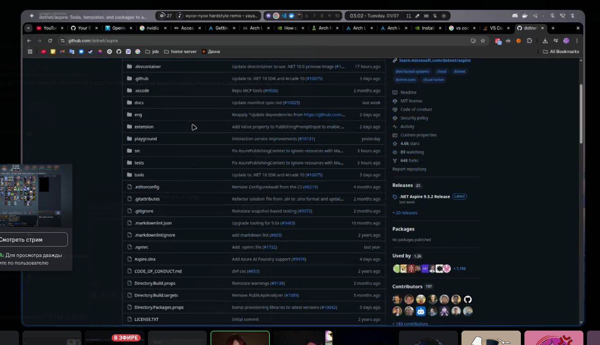Click the folder icon beside .devcontainer
The width and height of the screenshot is (600, 345).
[x=130, y=66]
